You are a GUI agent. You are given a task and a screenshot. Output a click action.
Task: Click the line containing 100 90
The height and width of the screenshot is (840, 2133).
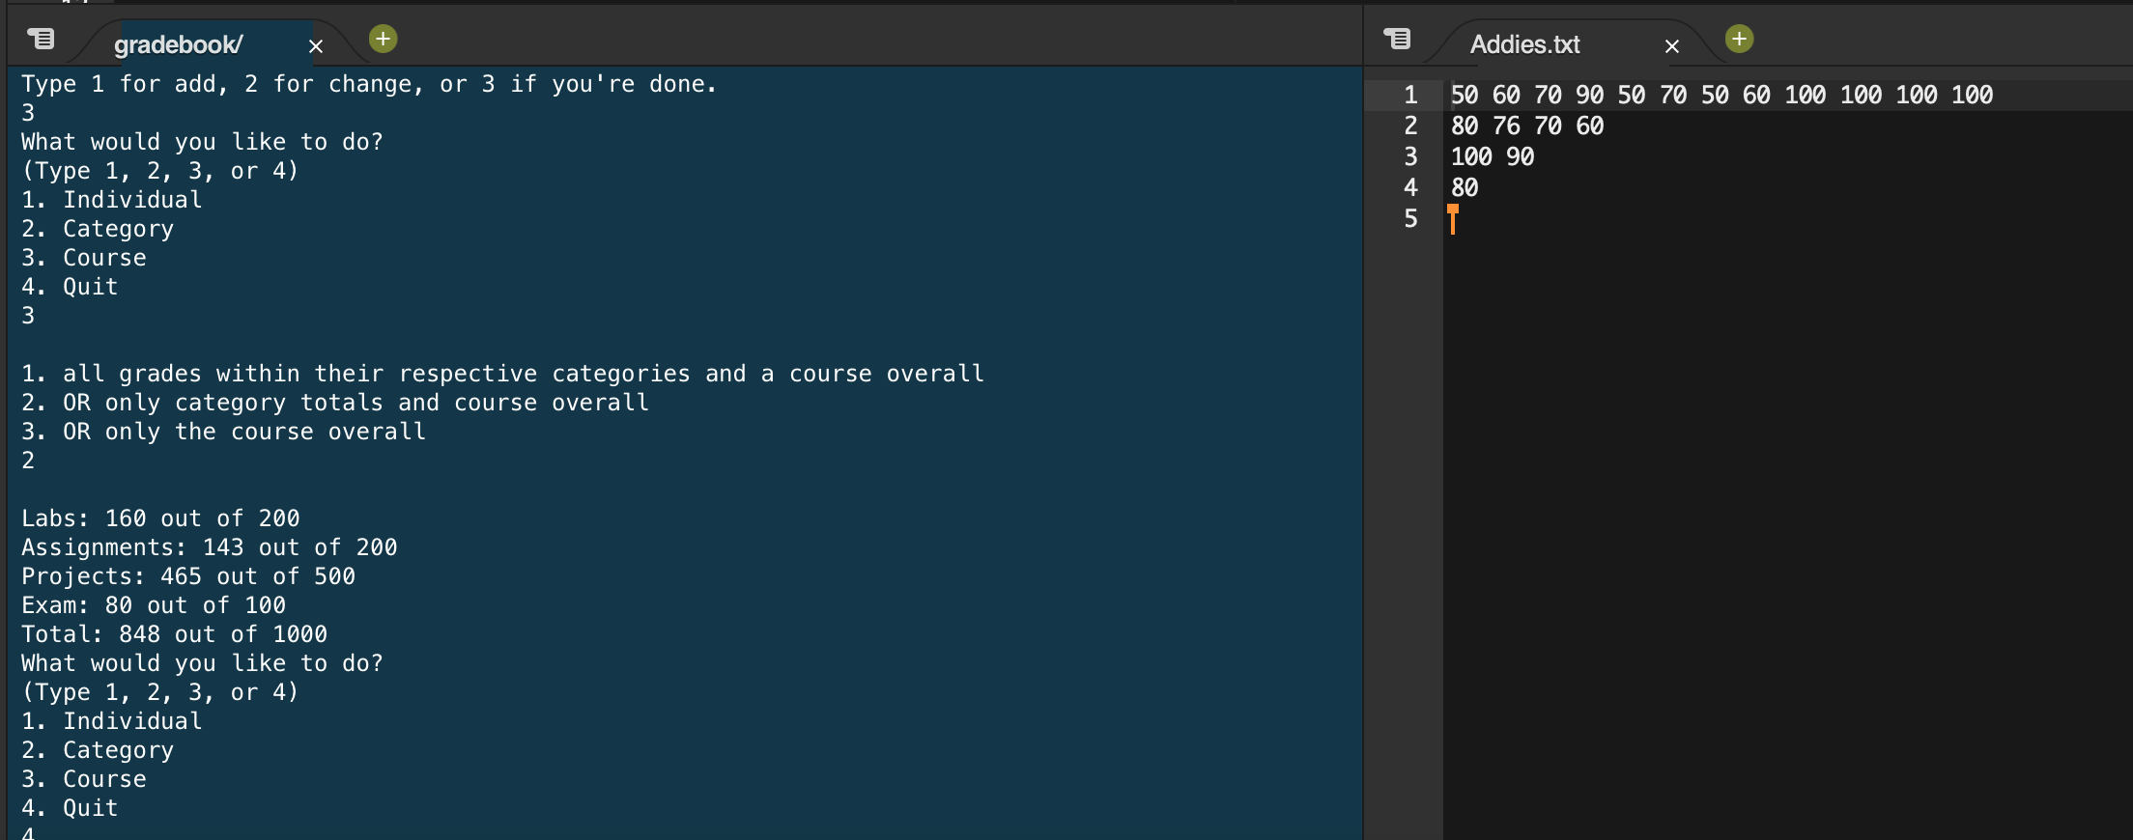(1491, 156)
